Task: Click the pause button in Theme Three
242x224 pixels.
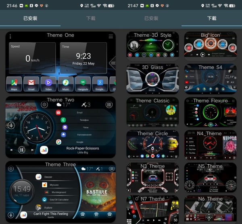Action: 96,215
